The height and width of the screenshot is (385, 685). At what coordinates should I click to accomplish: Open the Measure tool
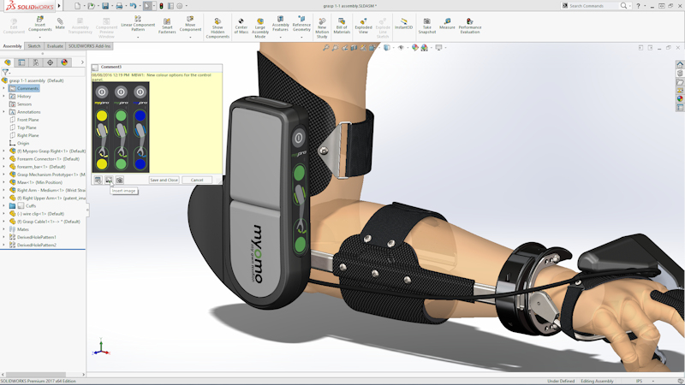point(447,24)
